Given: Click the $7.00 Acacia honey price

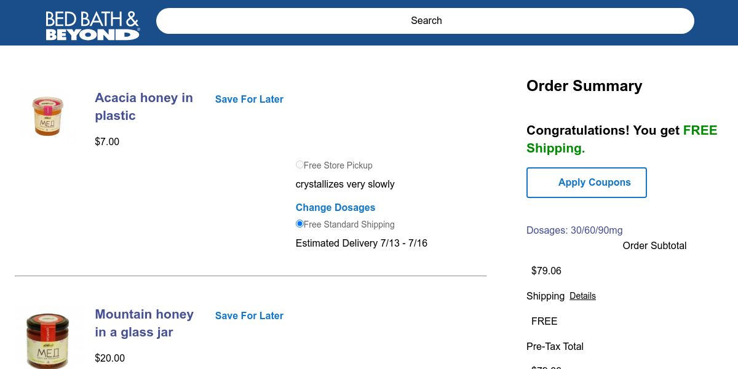Looking at the screenshot, I should (x=107, y=141).
